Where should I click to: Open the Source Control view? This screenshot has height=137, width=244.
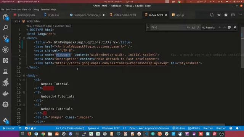pyautogui.click(x=5, y=38)
